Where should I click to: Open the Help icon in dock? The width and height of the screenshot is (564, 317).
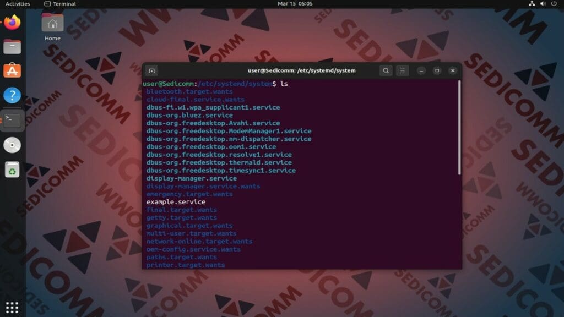[x=12, y=95]
